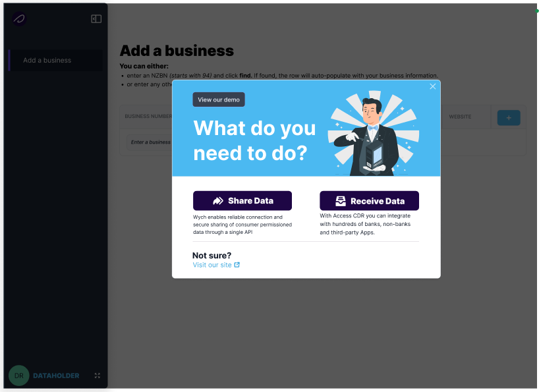Click the BUSINESS NUMBER column header
The height and width of the screenshot is (392, 539).
tap(148, 117)
